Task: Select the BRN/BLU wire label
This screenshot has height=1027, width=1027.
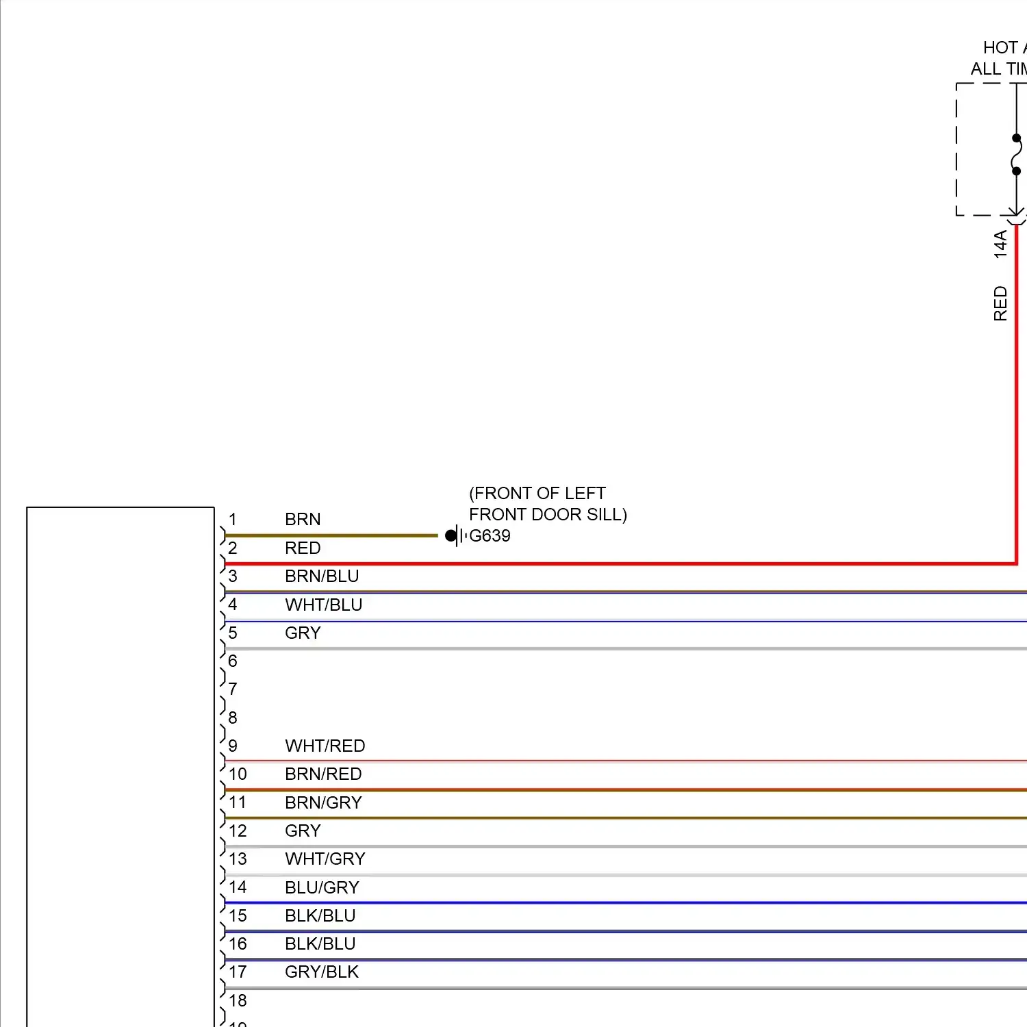Action: (x=322, y=576)
